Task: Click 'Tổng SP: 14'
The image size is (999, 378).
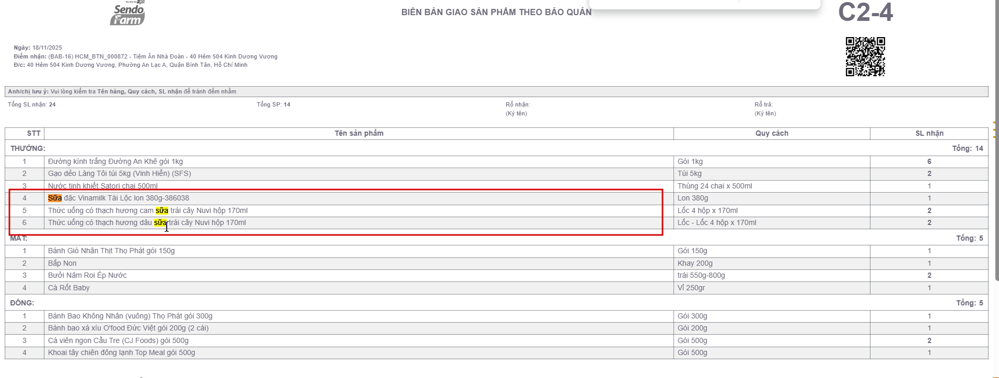Action: (273, 104)
